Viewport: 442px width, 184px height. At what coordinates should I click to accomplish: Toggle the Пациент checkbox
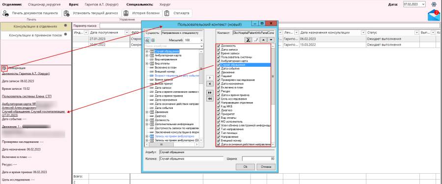(218, 76)
